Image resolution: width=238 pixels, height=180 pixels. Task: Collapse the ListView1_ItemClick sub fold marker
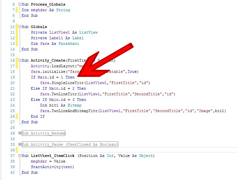click(20, 156)
